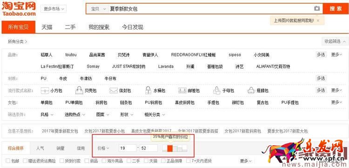Filter by 链条包 category
This screenshot has width=349, height=168.
point(126,102)
